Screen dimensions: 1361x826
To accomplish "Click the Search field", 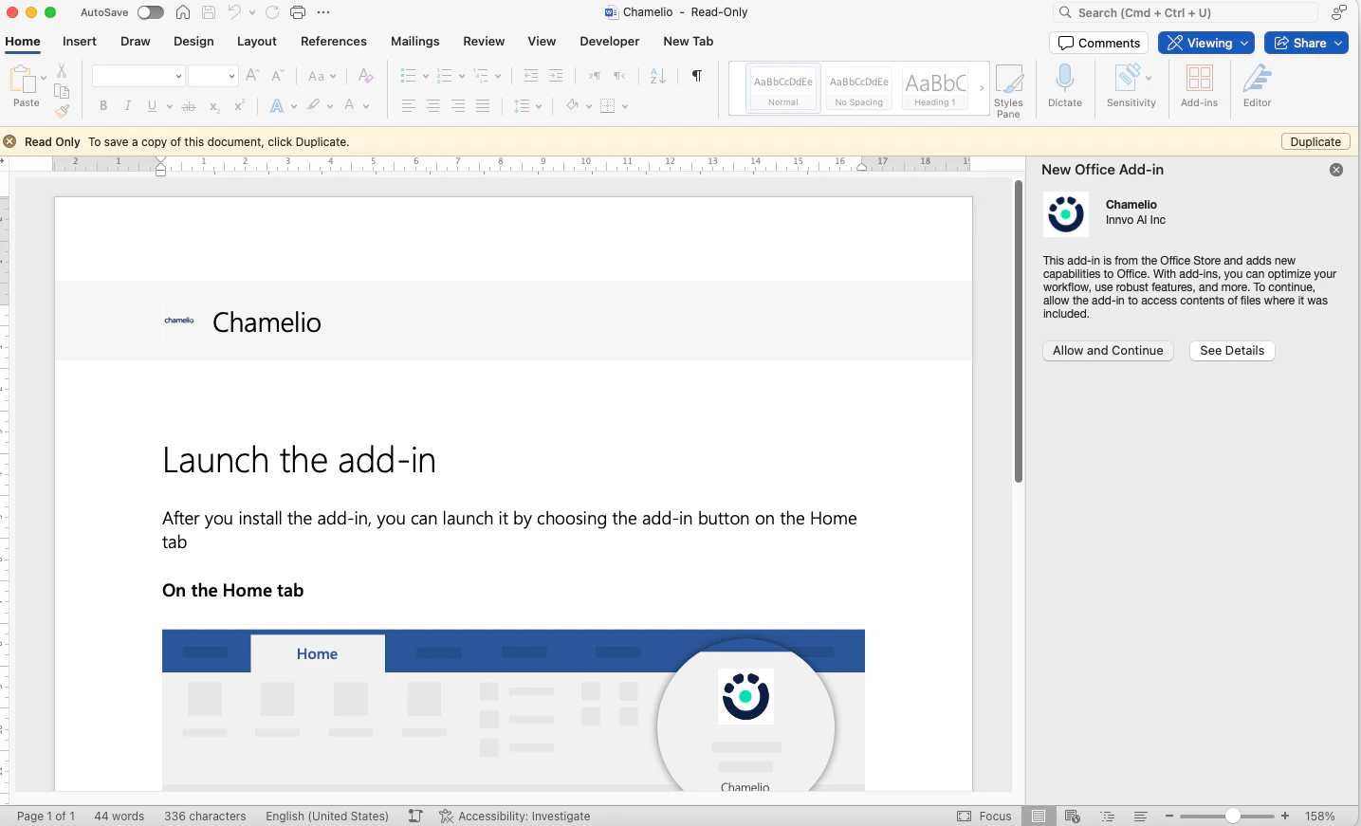I will (x=1185, y=12).
